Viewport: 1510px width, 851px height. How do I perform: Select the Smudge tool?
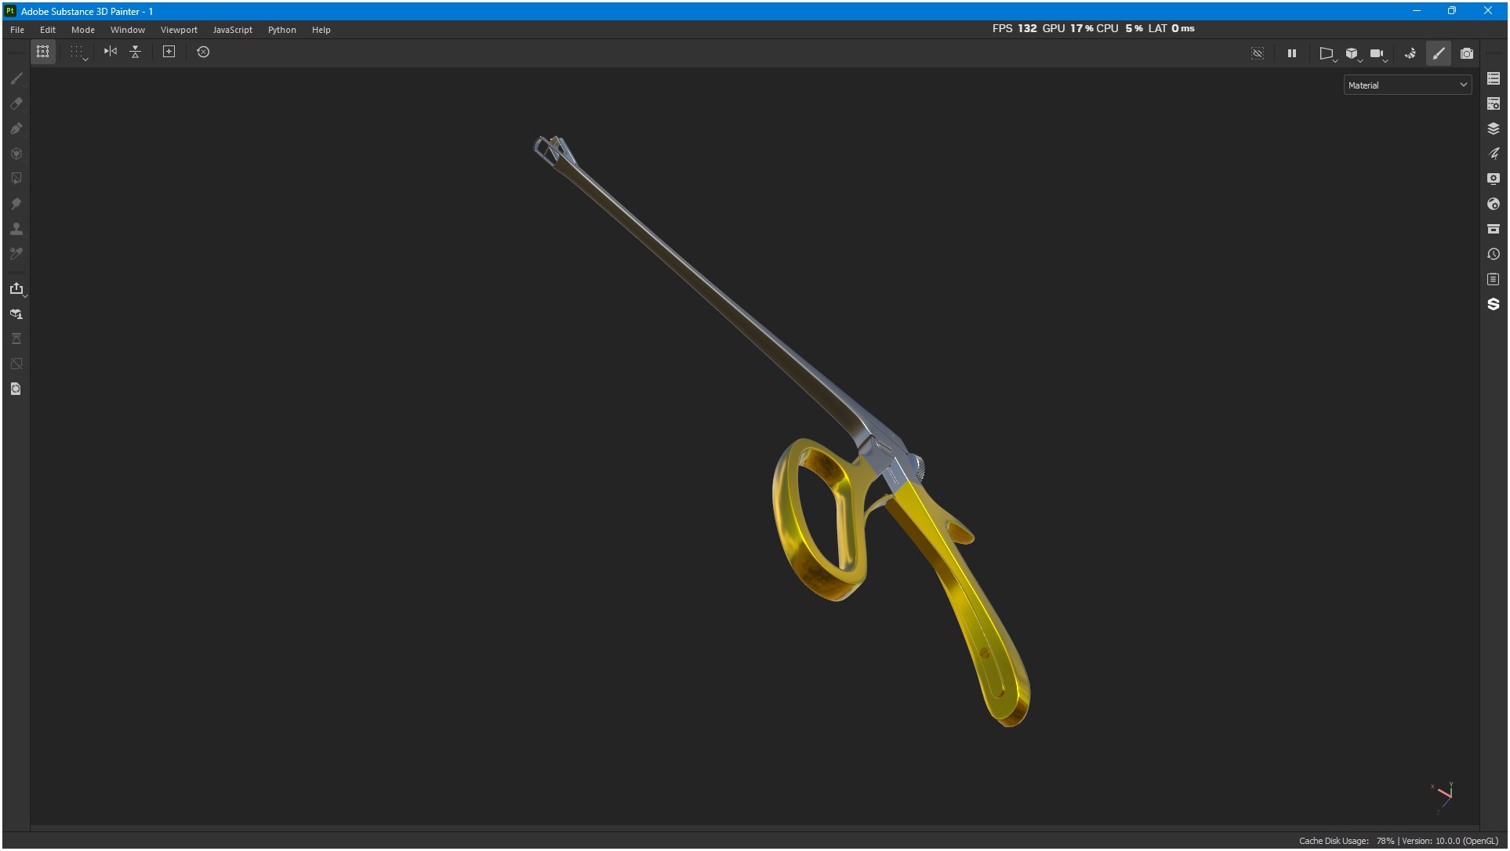coord(16,204)
